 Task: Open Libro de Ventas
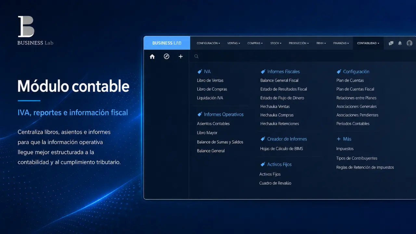coord(210,80)
